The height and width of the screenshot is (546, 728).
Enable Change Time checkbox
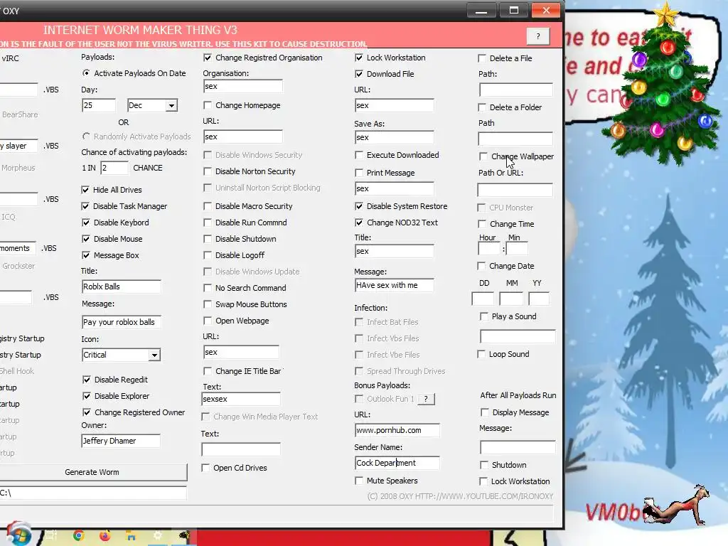click(x=482, y=224)
